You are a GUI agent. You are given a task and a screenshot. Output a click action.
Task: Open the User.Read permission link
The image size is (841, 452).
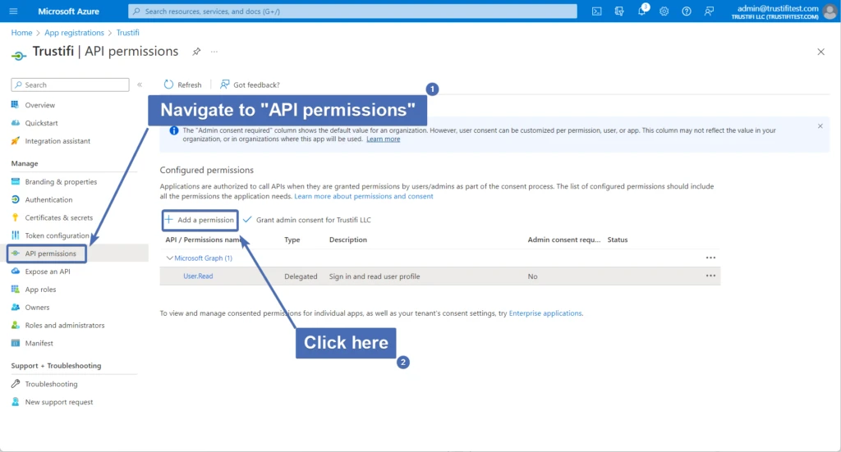point(198,276)
